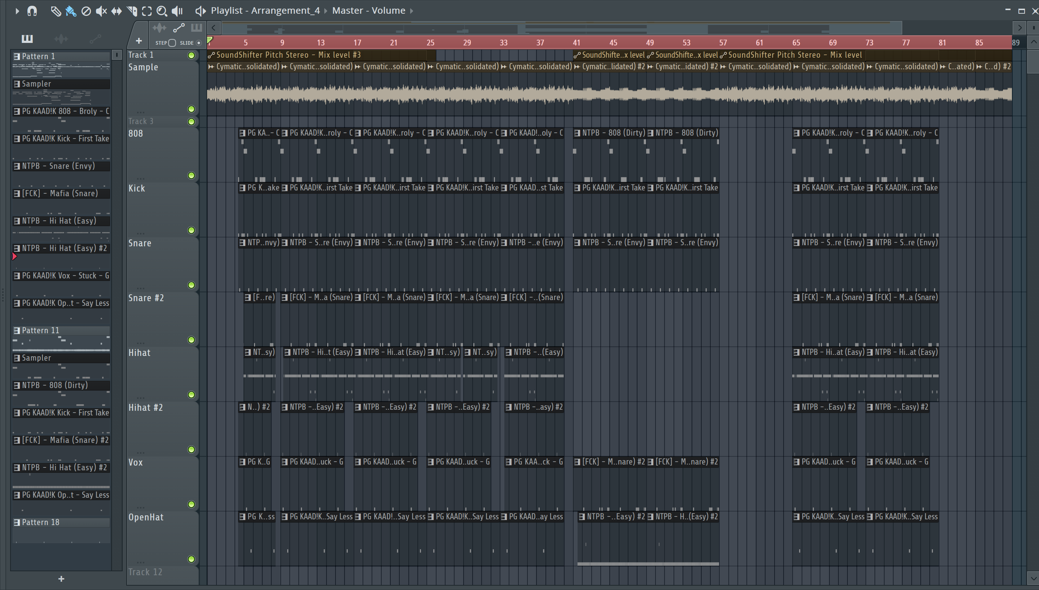Viewport: 1039px width, 590px height.
Task: Mute the 808 track green light
Action: click(191, 176)
